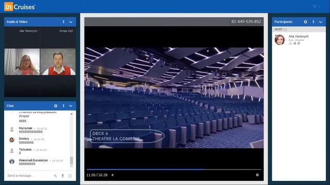Click the session ID 645-535-852
Viewport: 330px width, 185px height.
(246, 22)
